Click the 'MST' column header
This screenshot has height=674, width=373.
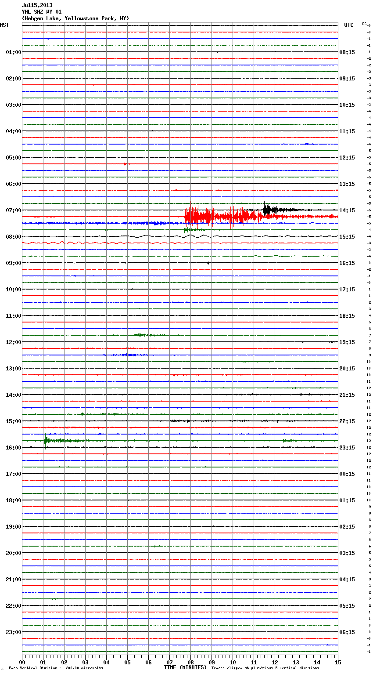click(4, 25)
